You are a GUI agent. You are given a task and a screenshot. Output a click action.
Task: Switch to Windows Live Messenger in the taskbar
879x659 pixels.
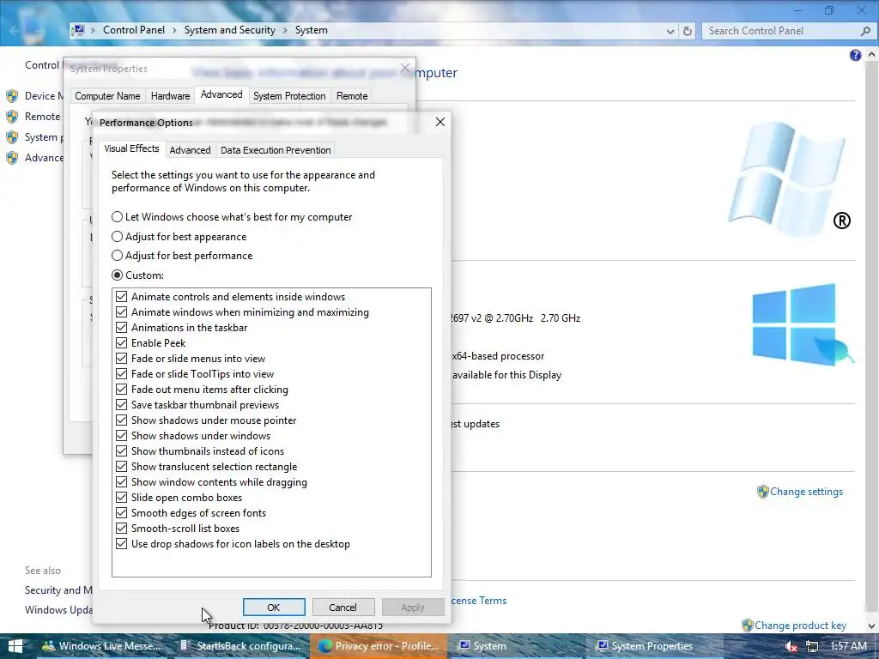pyautogui.click(x=102, y=646)
